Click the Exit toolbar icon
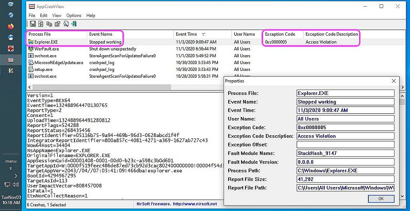Screen dimensions: 410x211 click(74, 24)
